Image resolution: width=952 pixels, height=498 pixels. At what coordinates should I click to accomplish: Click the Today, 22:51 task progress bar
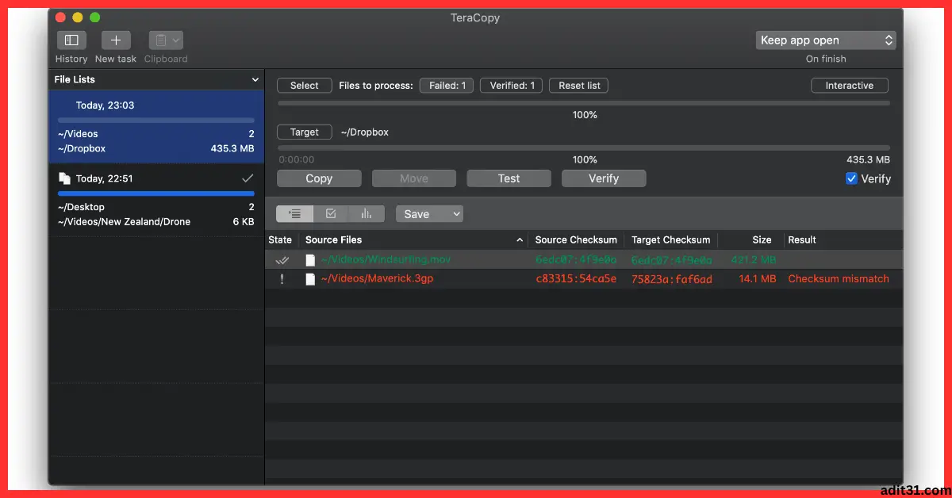(x=156, y=193)
